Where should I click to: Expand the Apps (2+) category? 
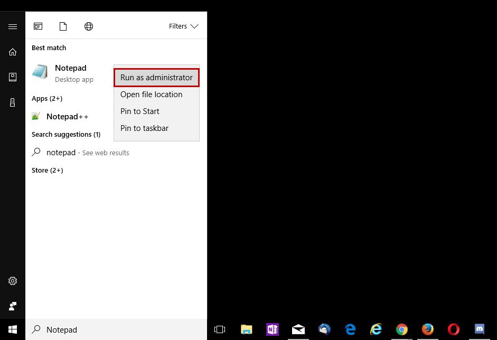(47, 99)
